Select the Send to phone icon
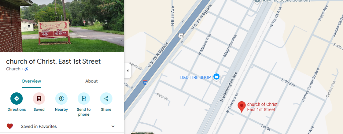Viewport: 343px width, 134px height. pos(84,99)
